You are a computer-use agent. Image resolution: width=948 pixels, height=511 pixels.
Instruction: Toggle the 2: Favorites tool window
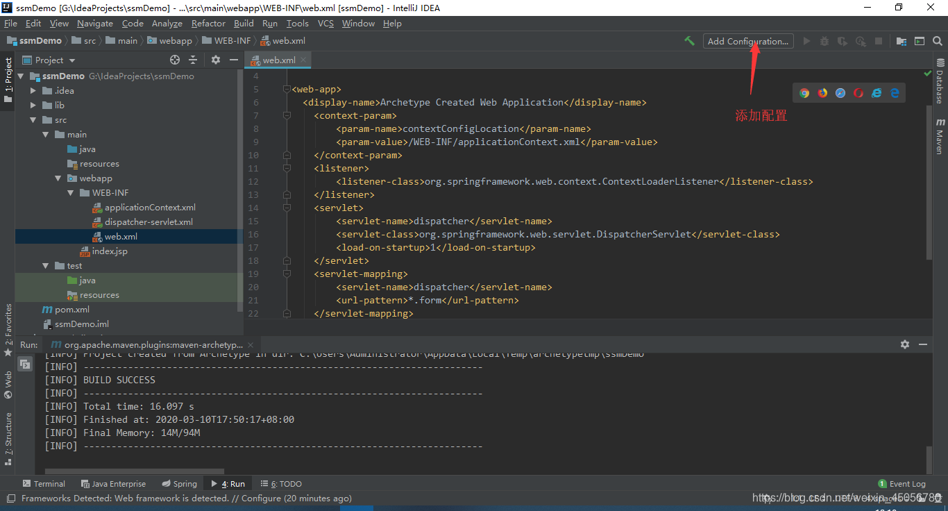8,330
